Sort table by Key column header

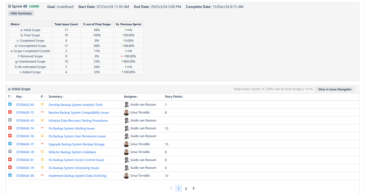pyautogui.click(x=20, y=97)
